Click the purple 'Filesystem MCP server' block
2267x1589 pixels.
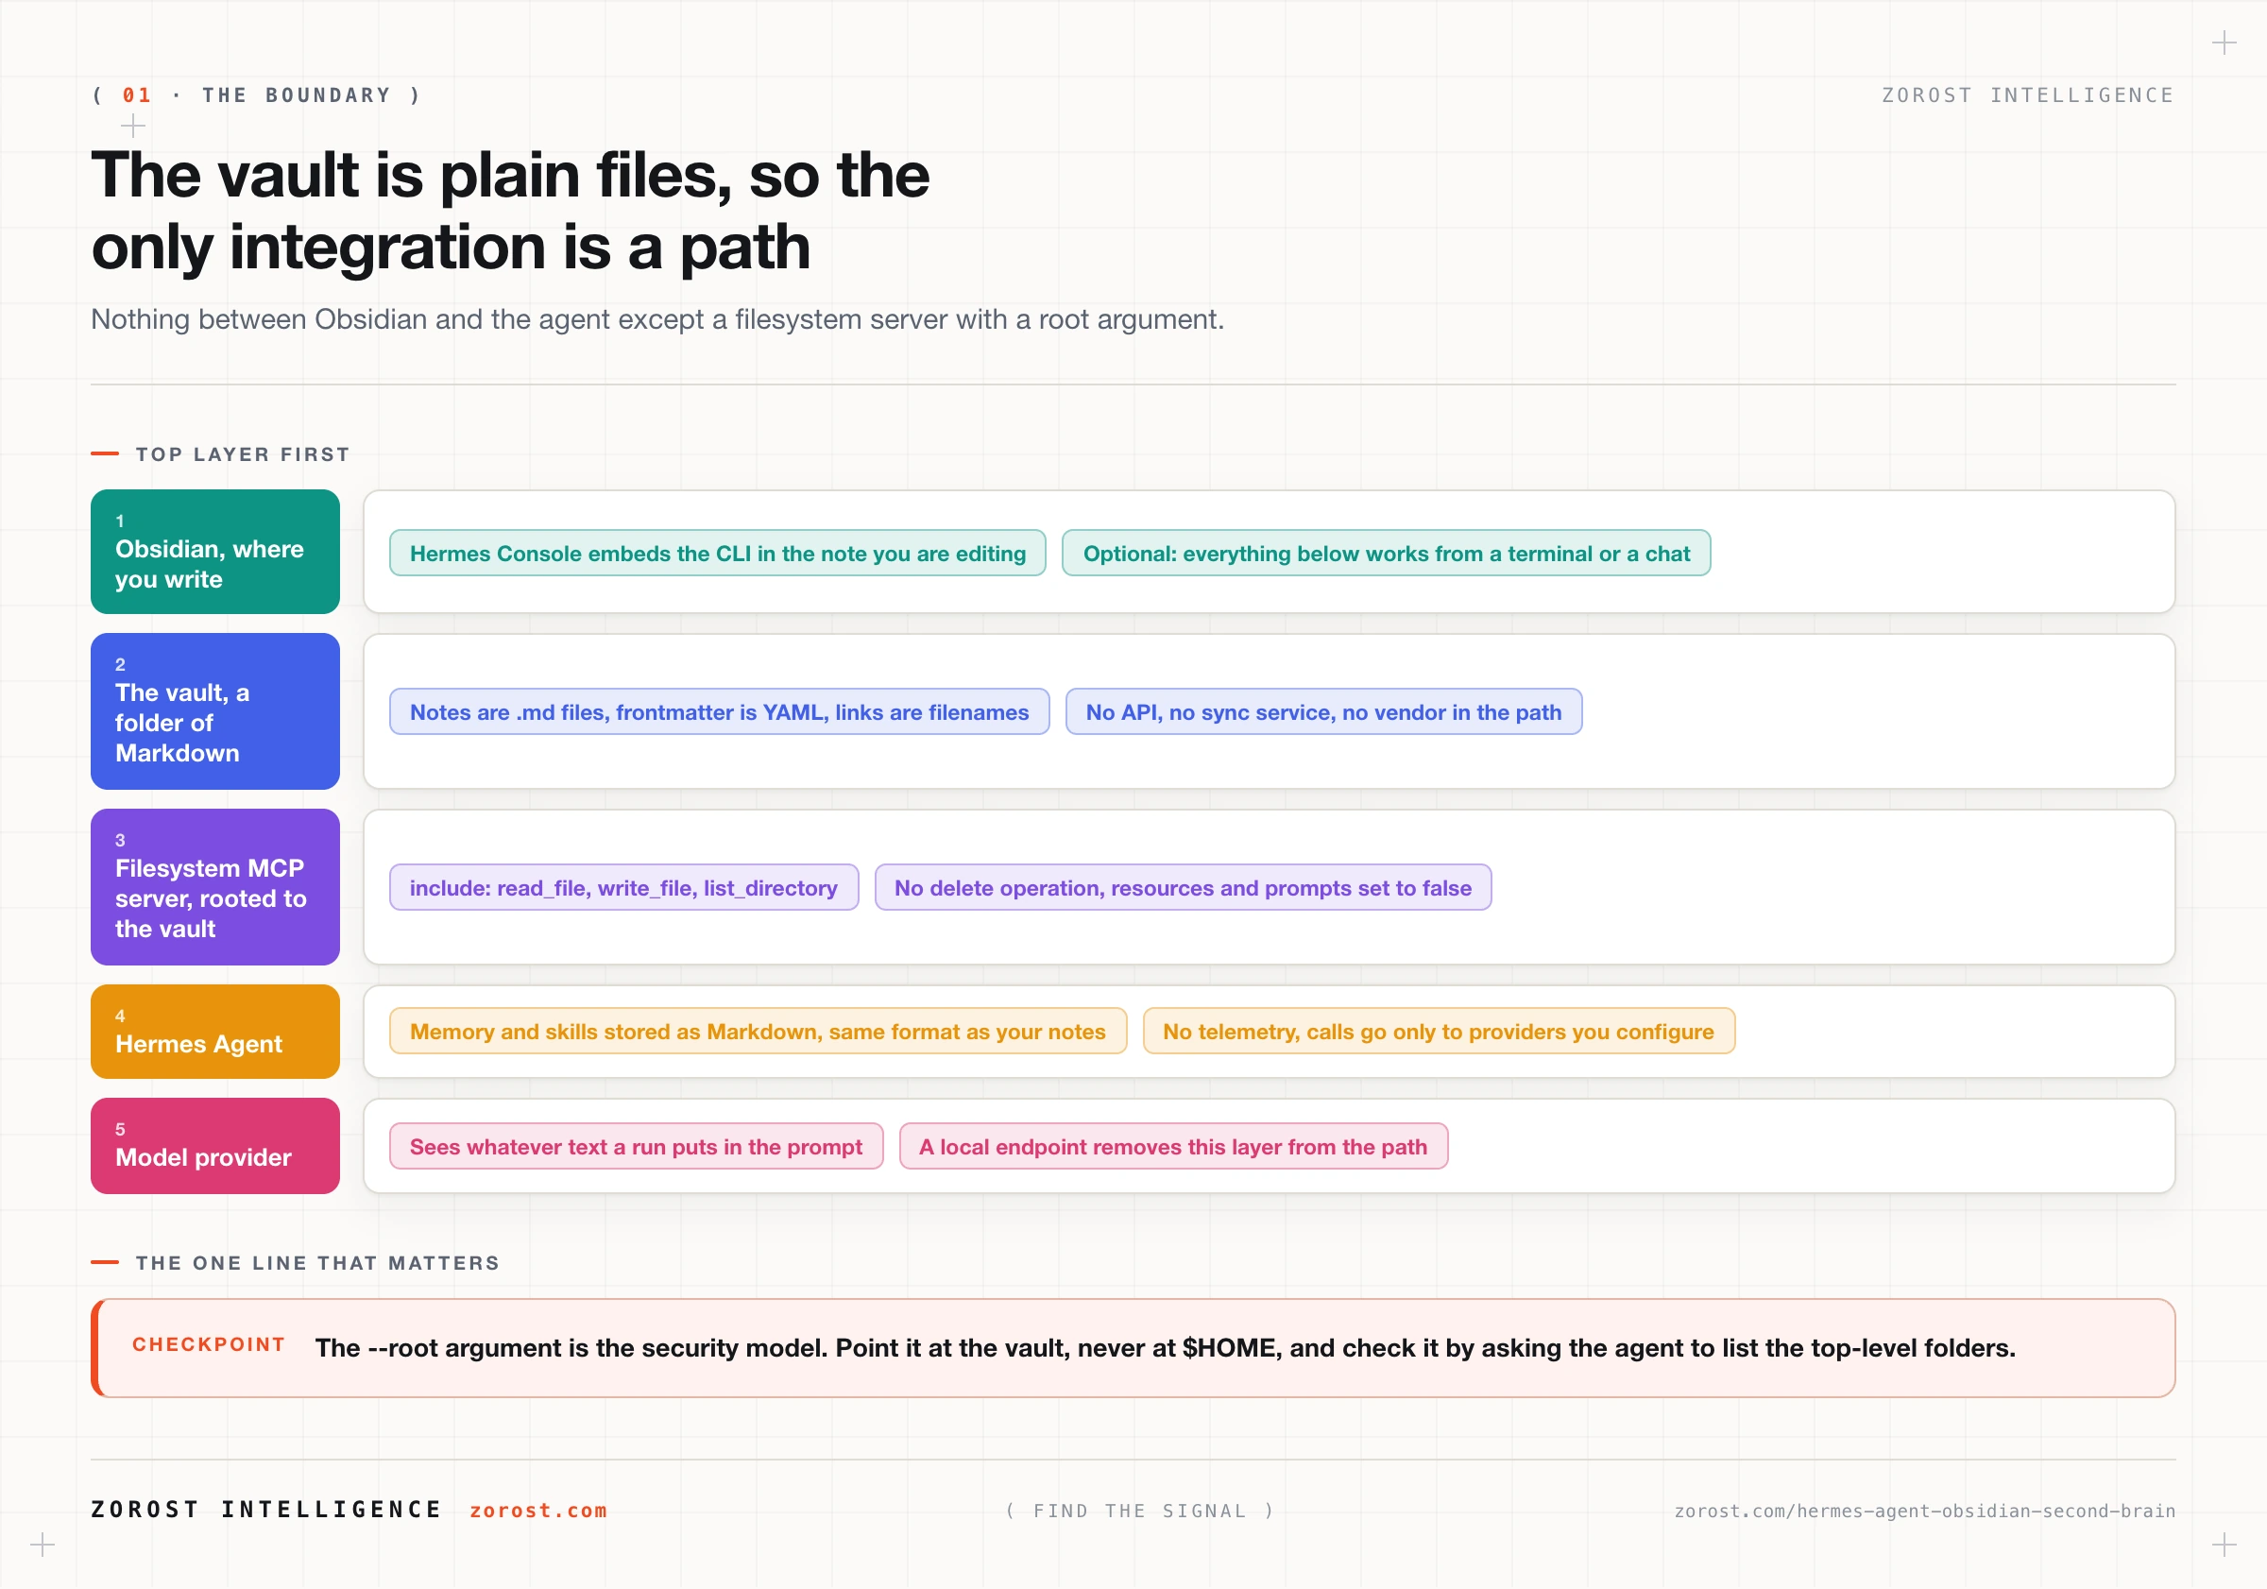(215, 887)
